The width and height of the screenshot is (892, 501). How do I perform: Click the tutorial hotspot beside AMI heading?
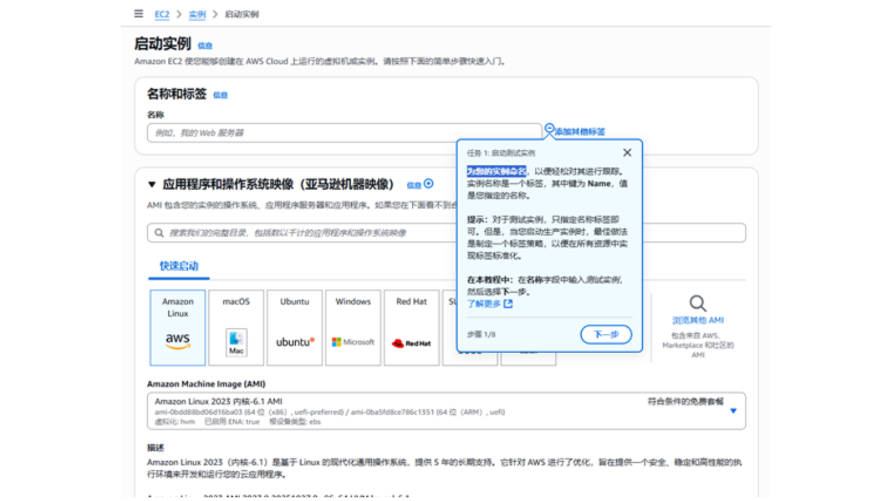pyautogui.click(x=428, y=183)
